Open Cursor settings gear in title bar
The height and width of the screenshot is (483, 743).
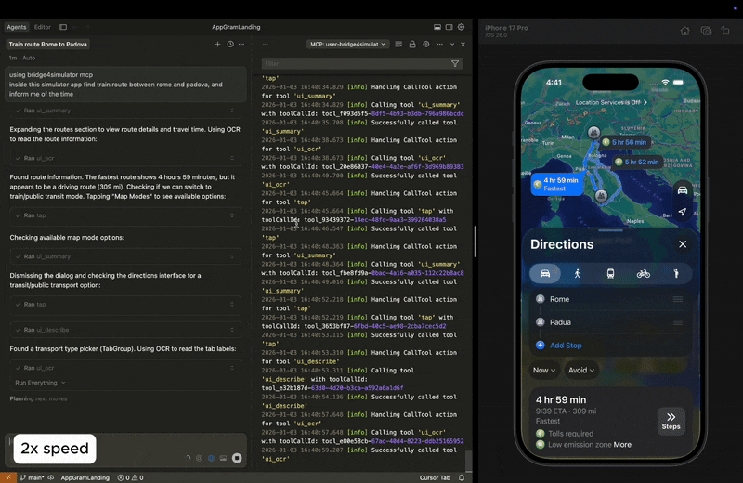point(461,27)
